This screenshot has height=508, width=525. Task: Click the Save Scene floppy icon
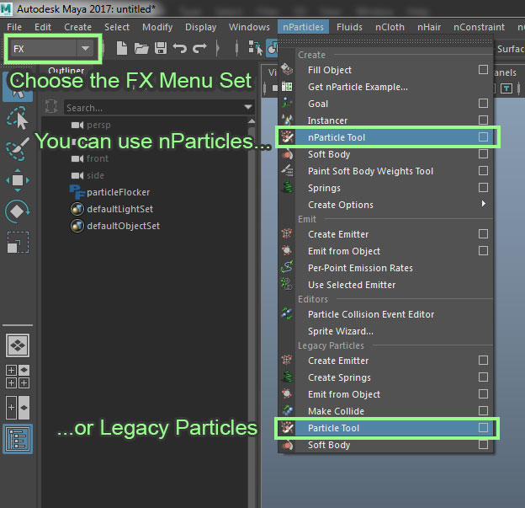click(x=161, y=48)
